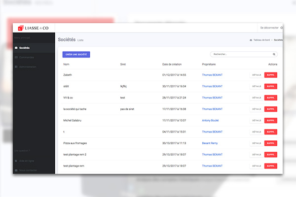The image size is (296, 197).
Task: Delete stéX with Suppr. button
Action: click(271, 86)
